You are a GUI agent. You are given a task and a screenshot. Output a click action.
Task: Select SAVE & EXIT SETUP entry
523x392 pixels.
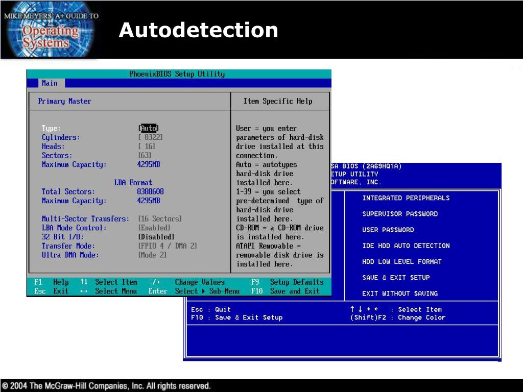coord(396,278)
